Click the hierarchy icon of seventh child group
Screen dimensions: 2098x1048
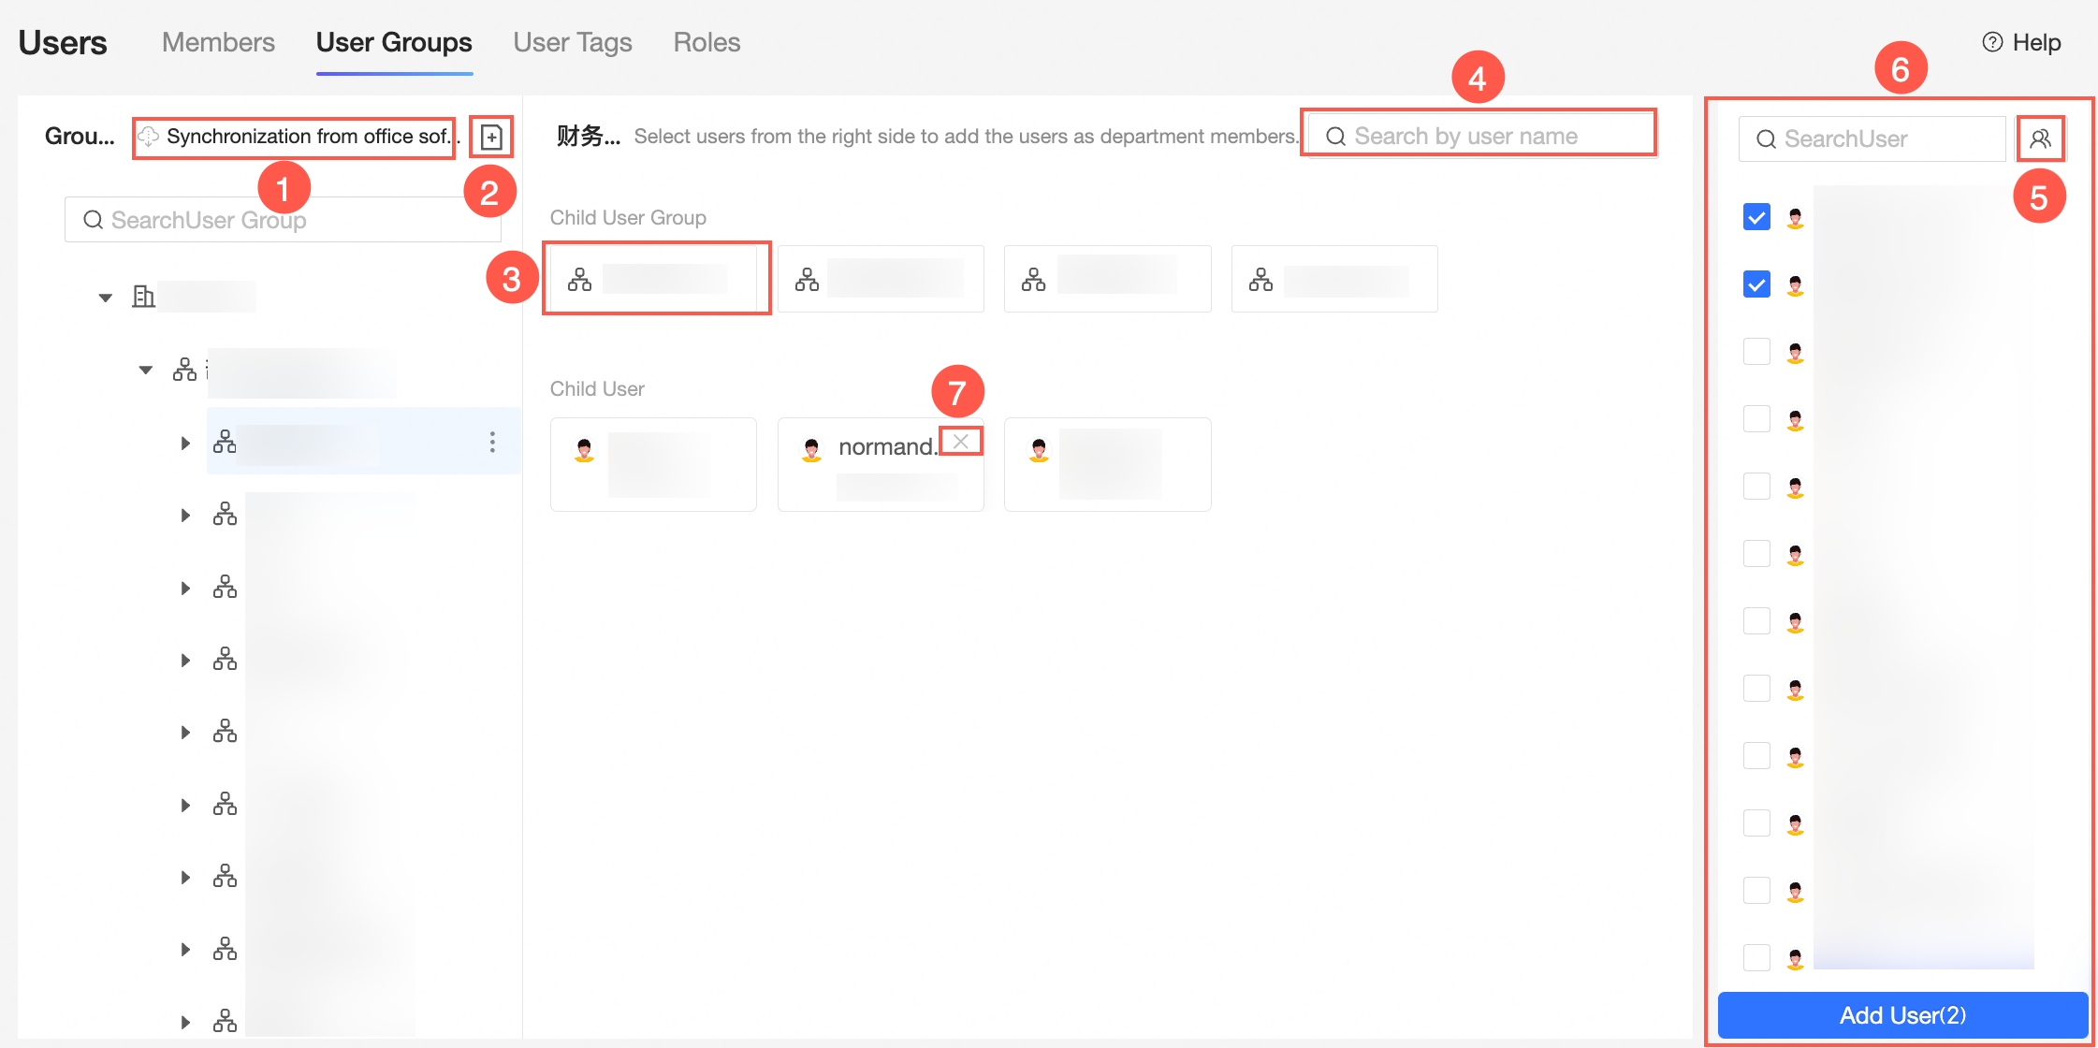[225, 876]
